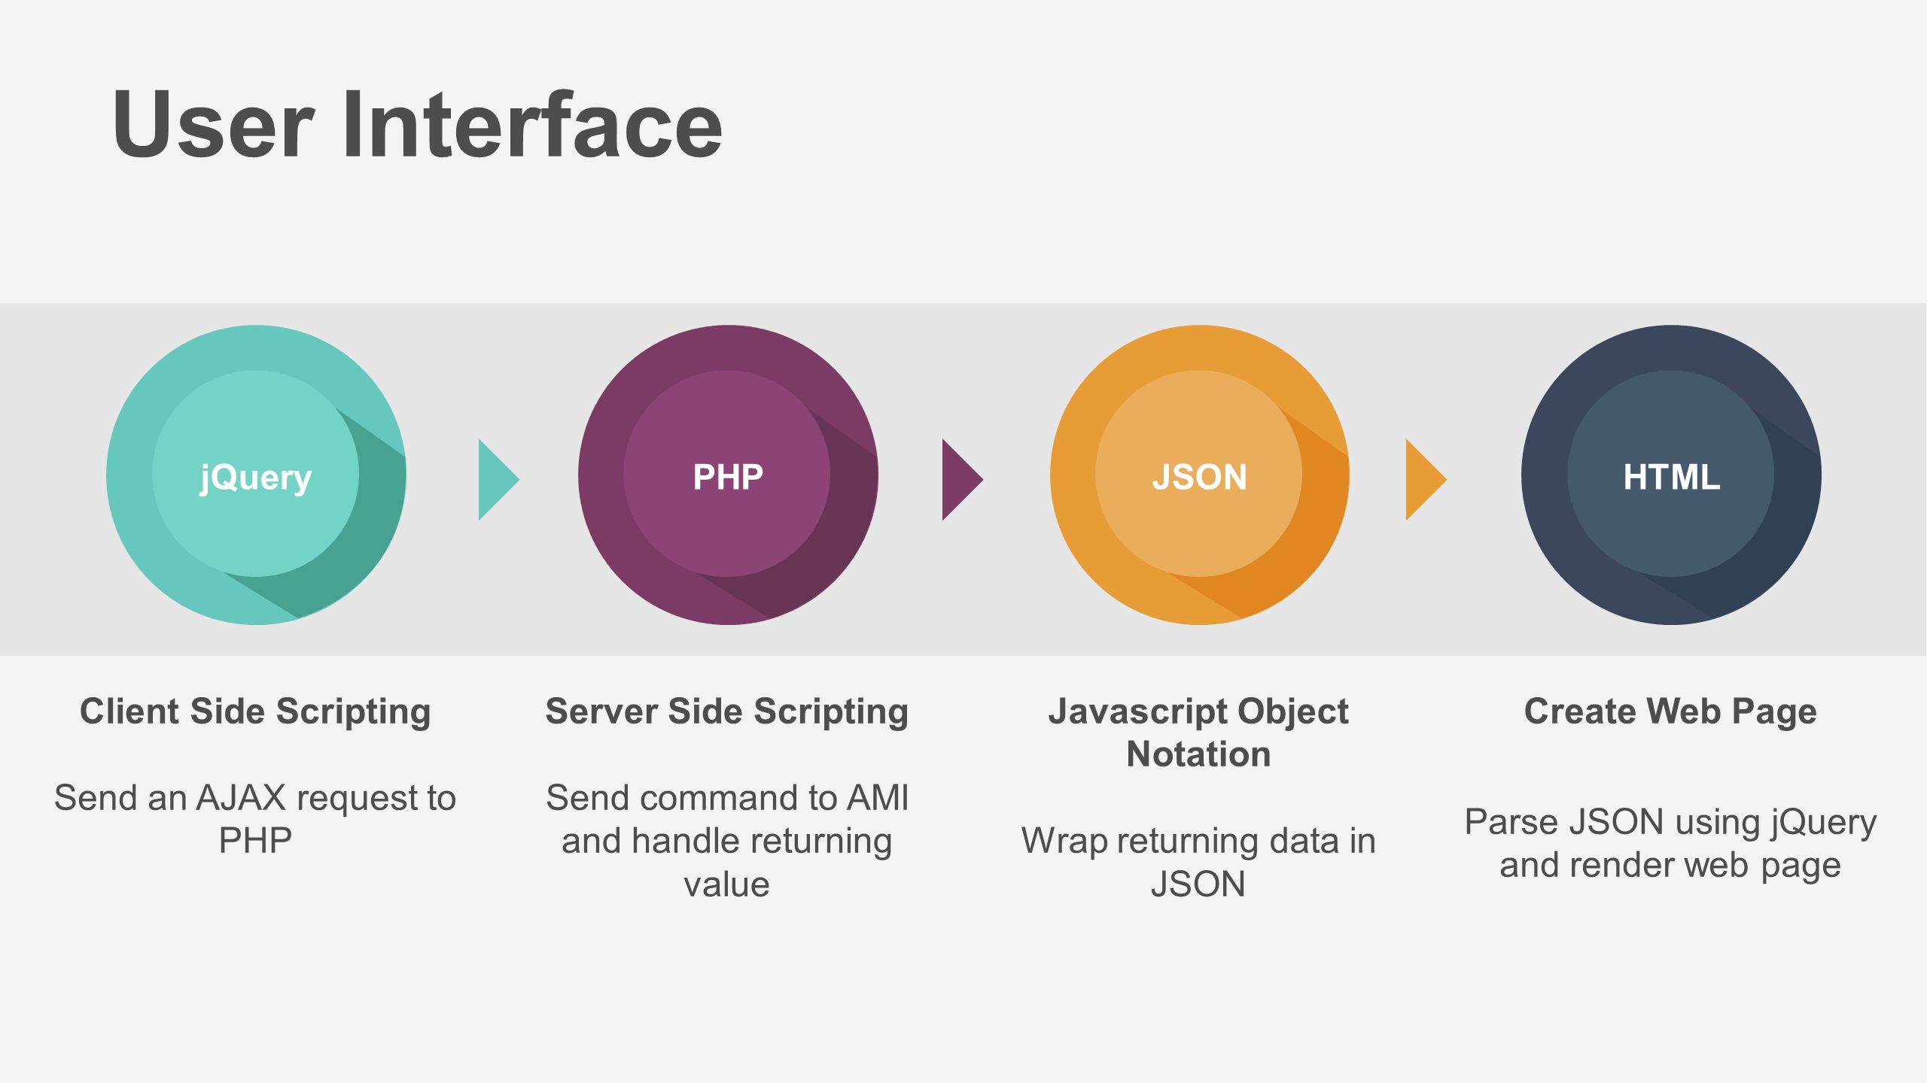Viewport: 1927px width, 1083px height.
Task: Select the User Interface title
Action: [x=418, y=124]
